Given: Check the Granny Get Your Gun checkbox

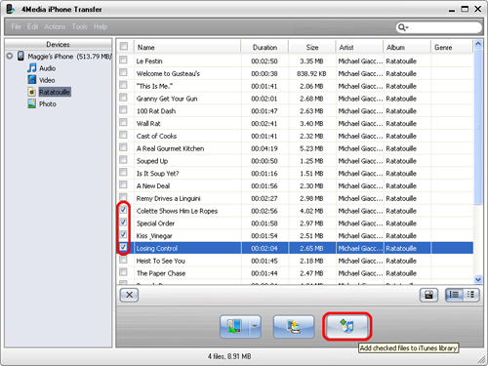Looking at the screenshot, I should [x=123, y=97].
